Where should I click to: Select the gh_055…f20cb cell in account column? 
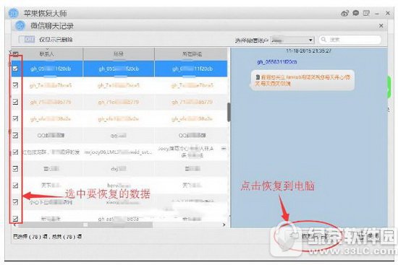[x=119, y=69]
